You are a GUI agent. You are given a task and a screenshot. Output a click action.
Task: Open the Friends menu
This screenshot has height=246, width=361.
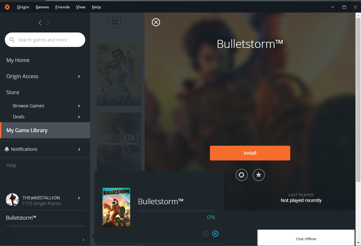[x=62, y=7]
